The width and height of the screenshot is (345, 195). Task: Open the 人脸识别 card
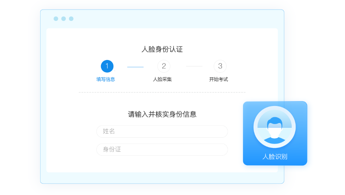[x=275, y=133]
